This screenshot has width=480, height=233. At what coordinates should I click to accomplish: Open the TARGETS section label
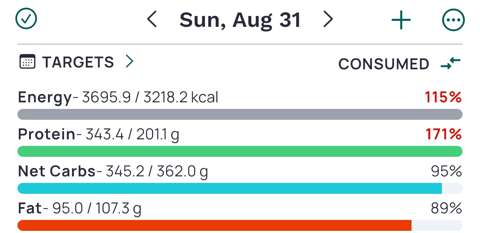point(78,62)
